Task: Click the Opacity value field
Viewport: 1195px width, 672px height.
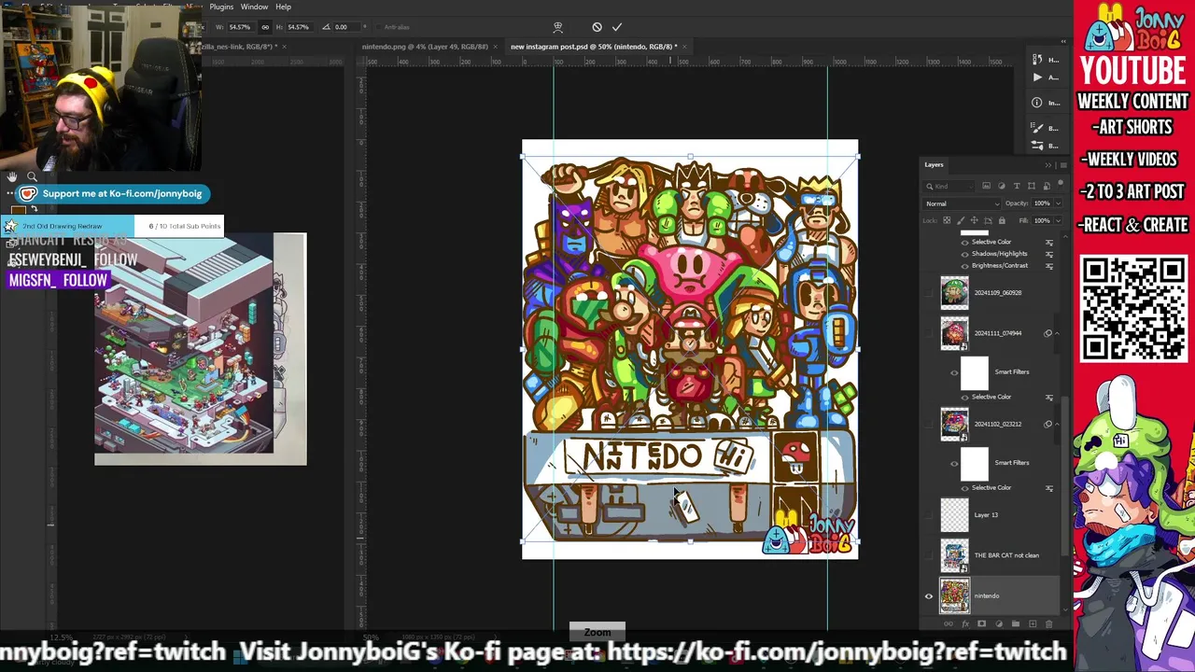Action: point(1042,203)
